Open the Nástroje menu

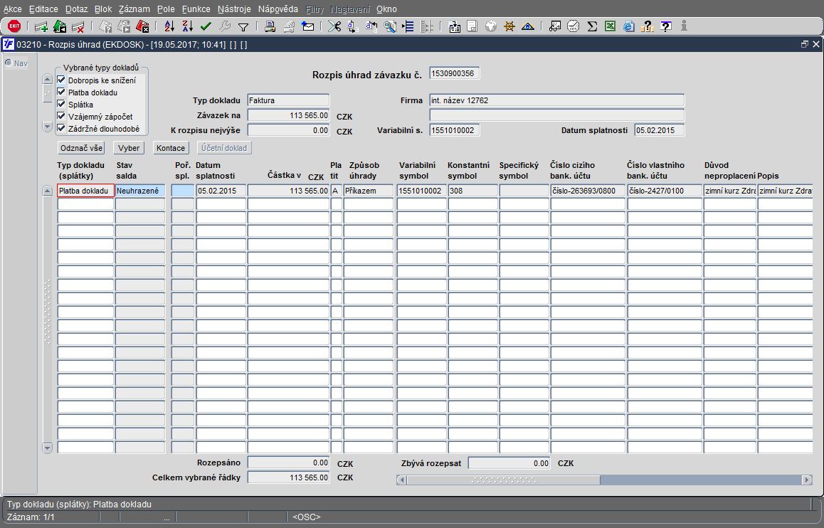[x=234, y=9]
